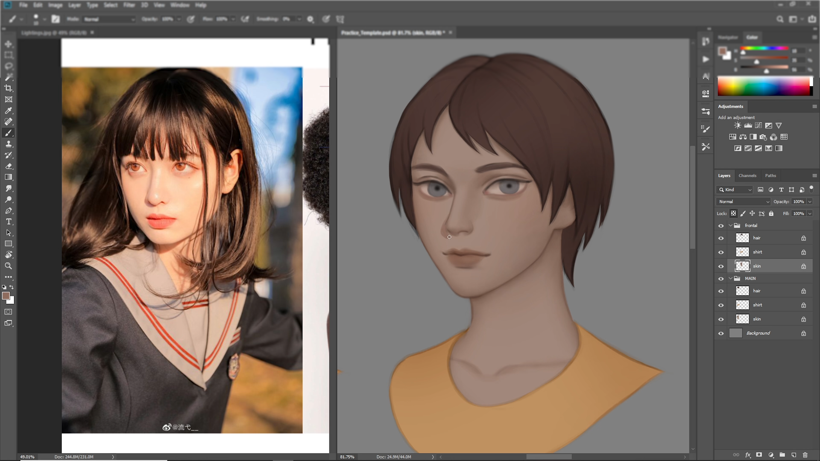
Task: Click the zoom percentage field showing 81.75%
Action: coord(347,457)
